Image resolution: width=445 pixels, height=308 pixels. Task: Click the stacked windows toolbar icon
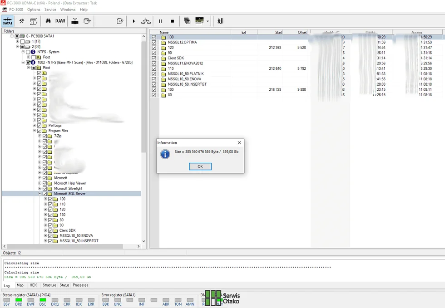(x=187, y=21)
